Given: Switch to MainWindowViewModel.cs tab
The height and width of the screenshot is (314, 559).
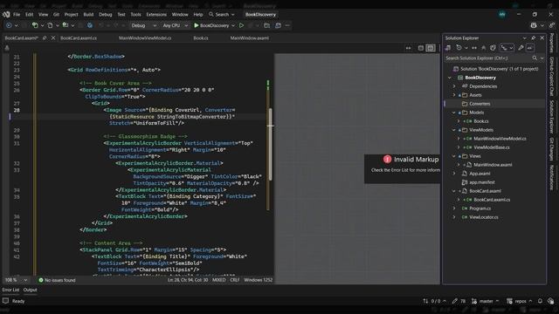Looking at the screenshot, I should tap(145, 38).
